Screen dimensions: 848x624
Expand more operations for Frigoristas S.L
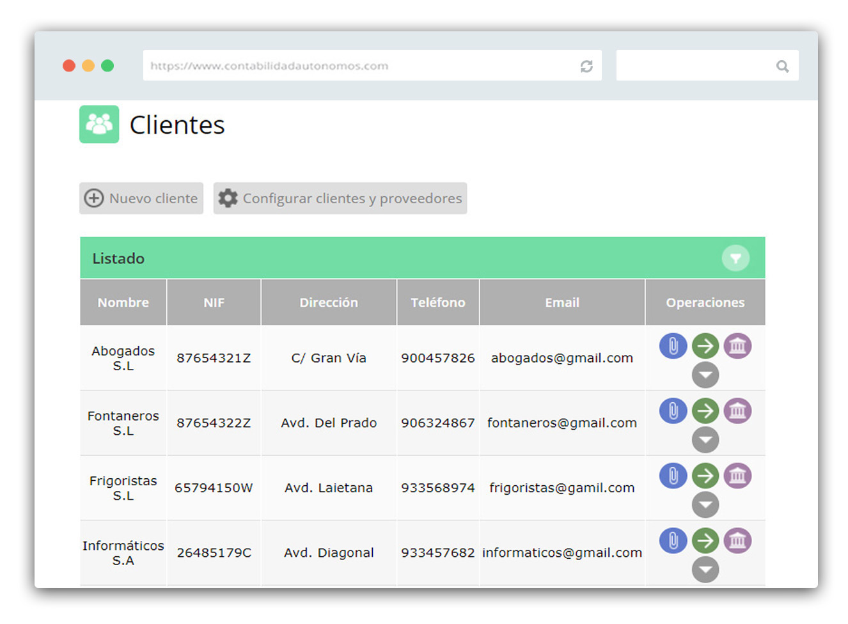(x=705, y=505)
